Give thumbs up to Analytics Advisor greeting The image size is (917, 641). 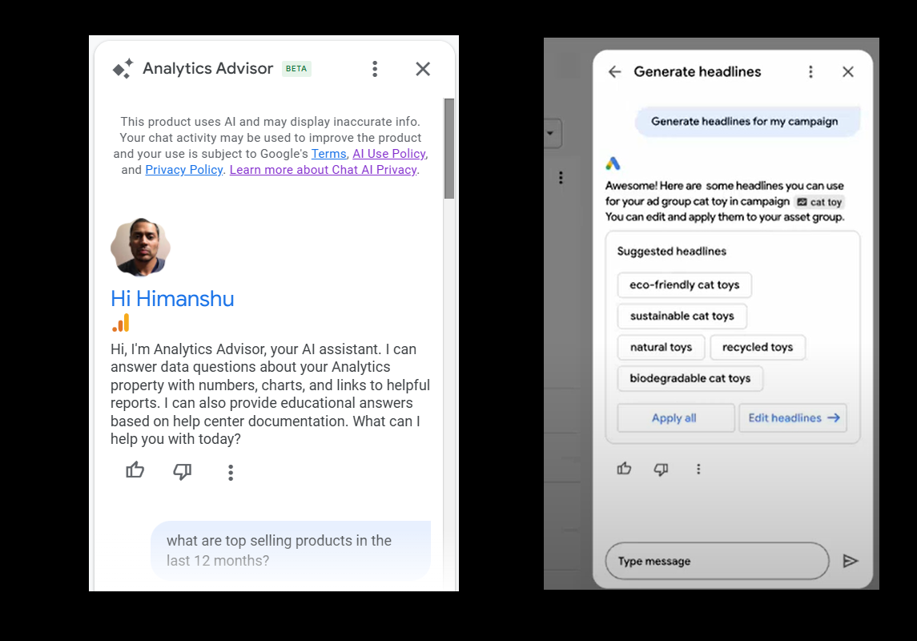click(x=135, y=471)
